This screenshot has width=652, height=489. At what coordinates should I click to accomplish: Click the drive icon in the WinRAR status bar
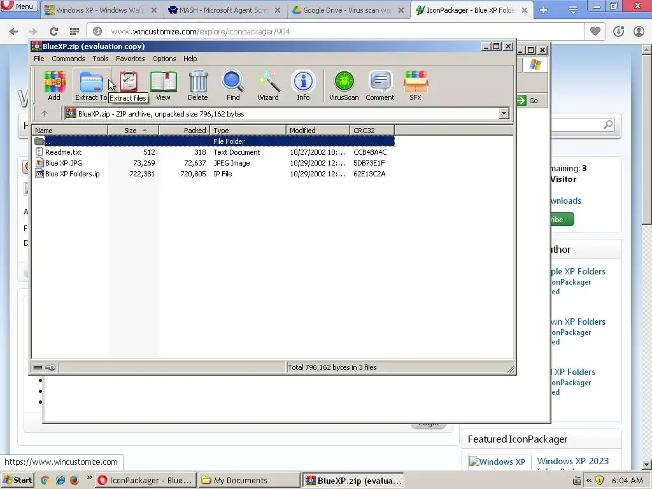pyautogui.click(x=38, y=367)
